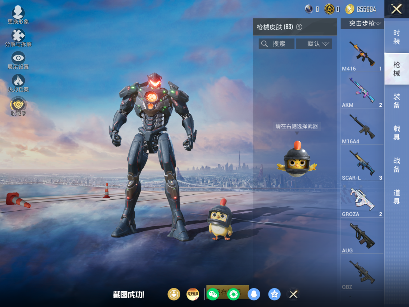Open the 更换形象 change avatar icon
The image size is (409, 307).
coord(18,15)
